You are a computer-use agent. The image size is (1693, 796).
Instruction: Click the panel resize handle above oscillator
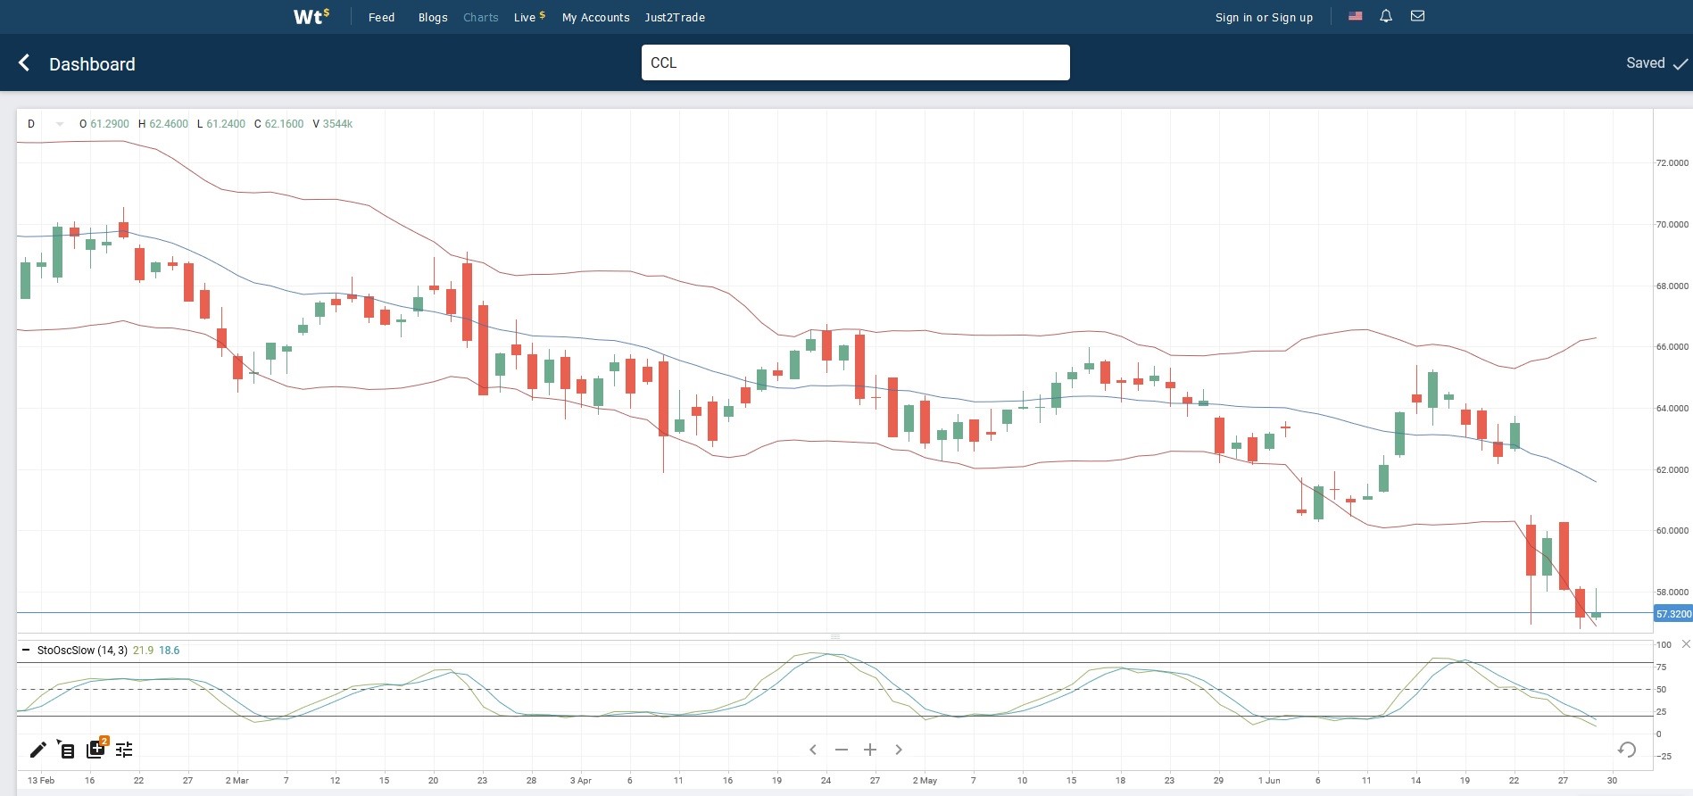835,636
